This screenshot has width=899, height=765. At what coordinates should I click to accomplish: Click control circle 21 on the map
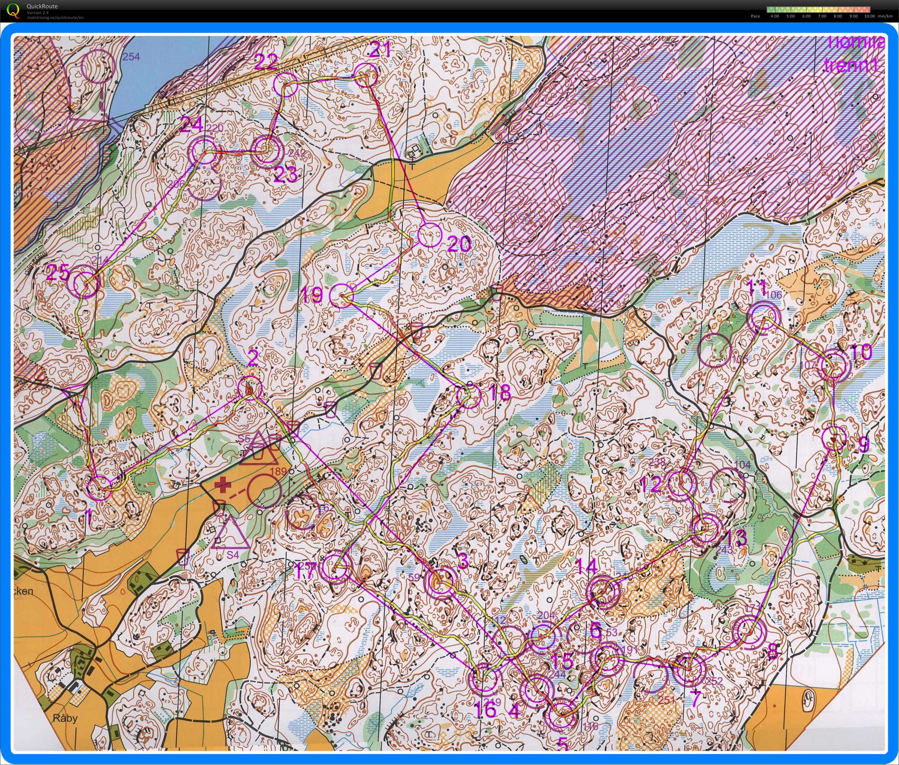coord(365,75)
